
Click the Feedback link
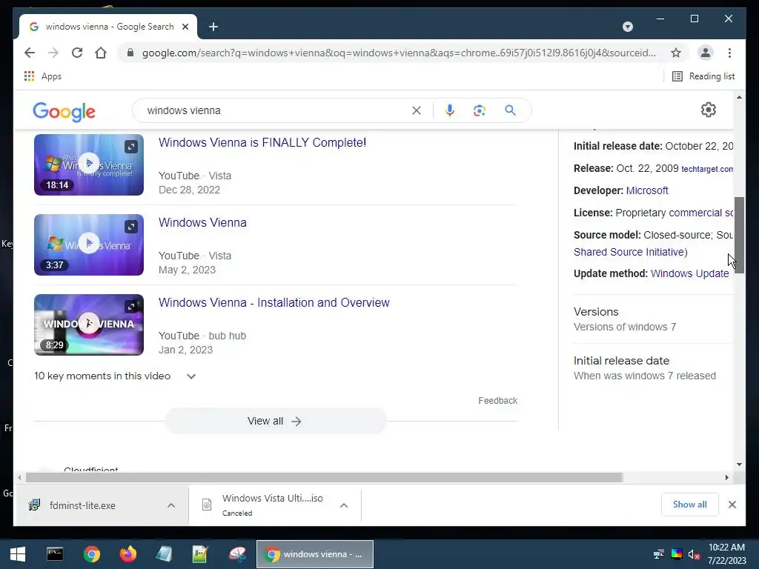click(497, 401)
